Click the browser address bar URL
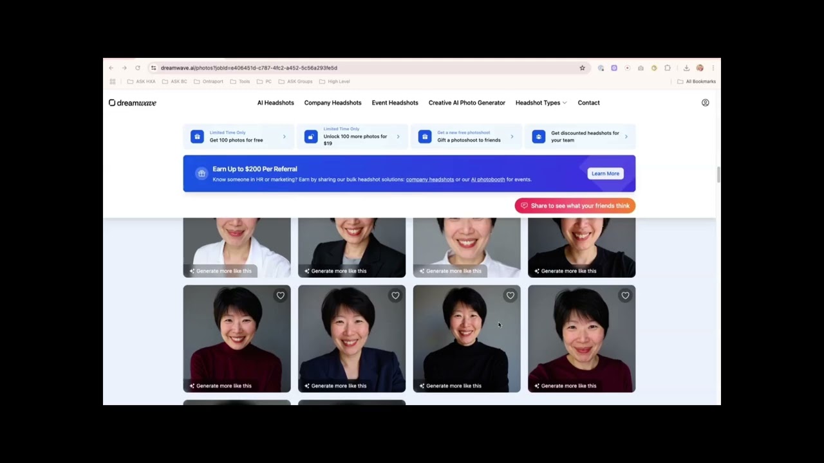824x463 pixels. (x=249, y=68)
